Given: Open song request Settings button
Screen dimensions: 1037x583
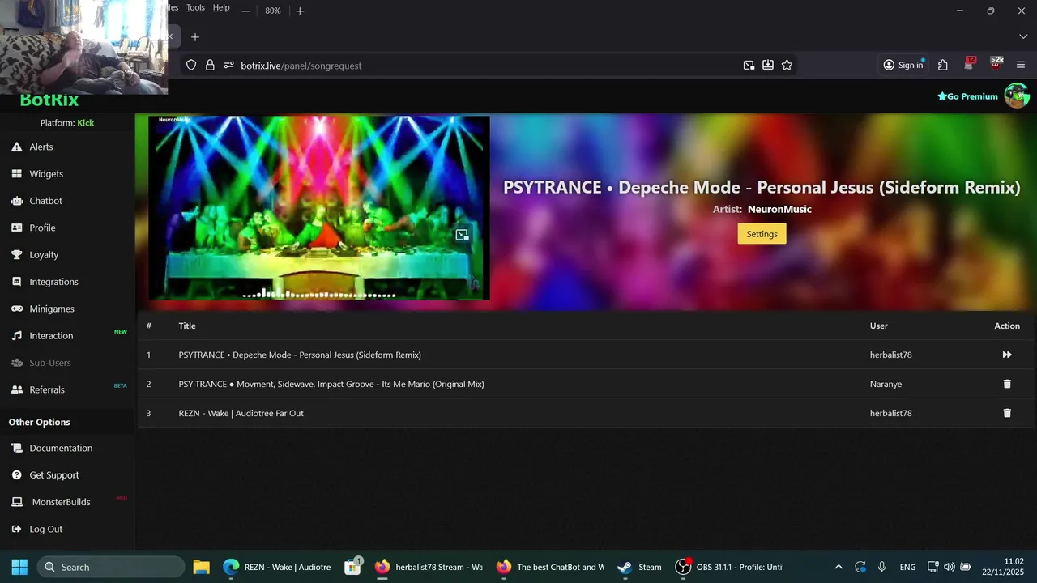Looking at the screenshot, I should 762,234.
